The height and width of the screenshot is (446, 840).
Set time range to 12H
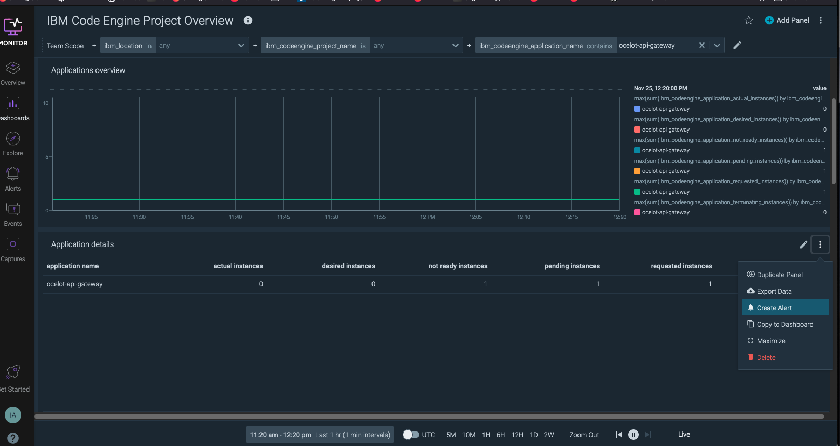[x=517, y=435]
